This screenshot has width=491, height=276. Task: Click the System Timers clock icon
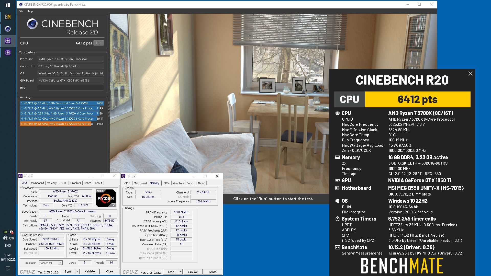click(338, 219)
